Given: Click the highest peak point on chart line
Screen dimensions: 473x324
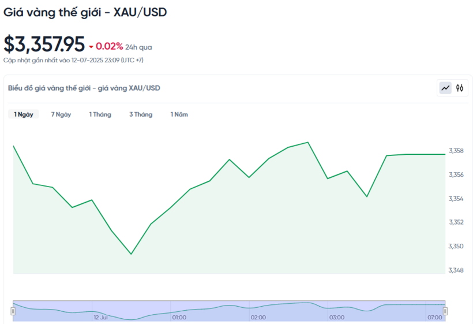Looking at the screenshot, I should (x=307, y=142).
